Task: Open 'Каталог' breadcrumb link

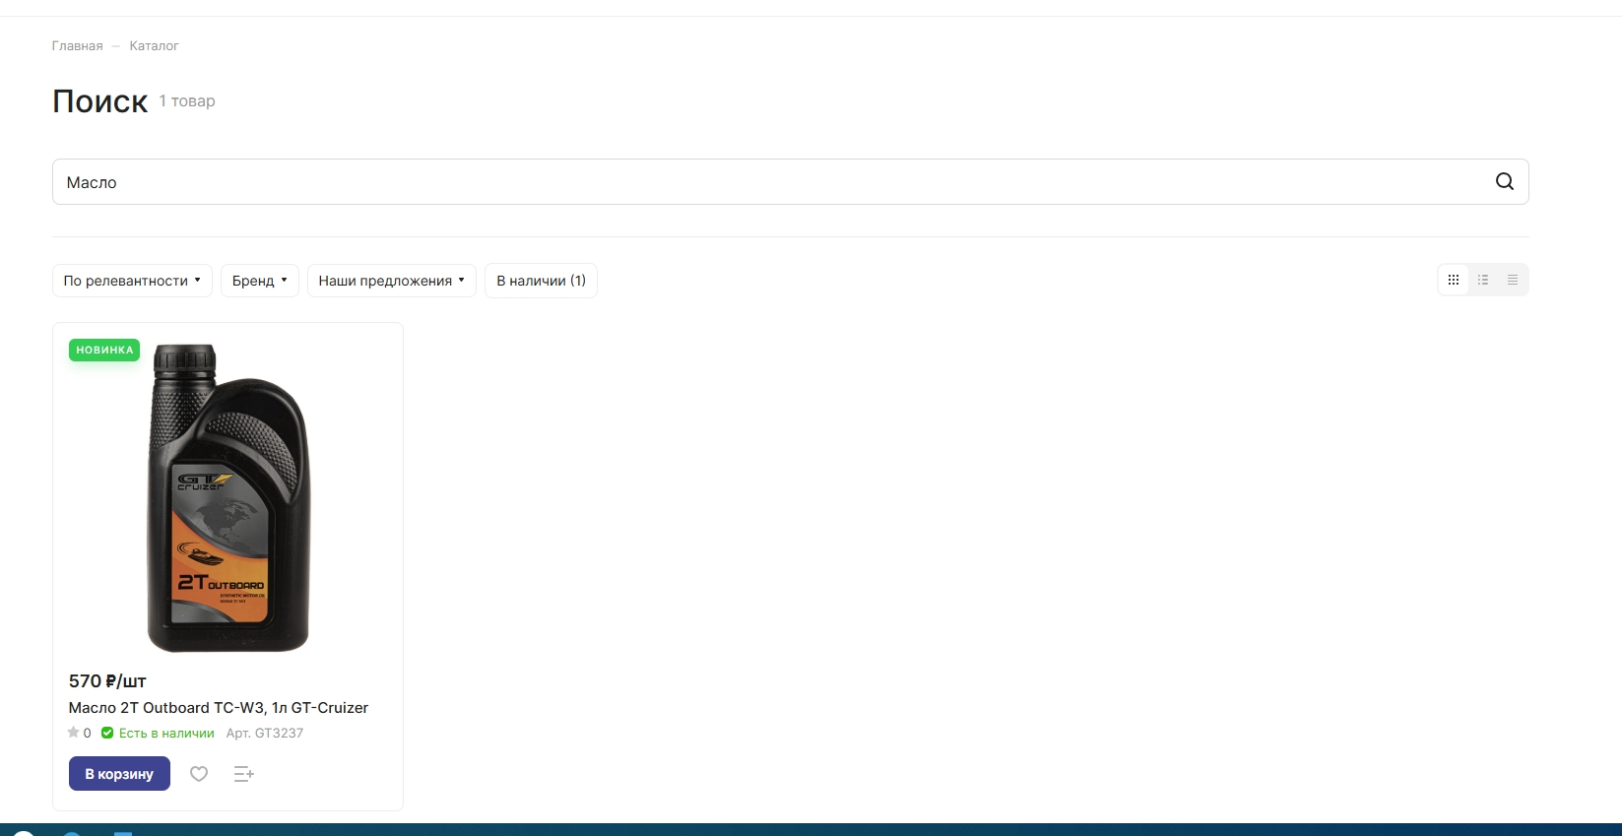Action: pos(154,46)
